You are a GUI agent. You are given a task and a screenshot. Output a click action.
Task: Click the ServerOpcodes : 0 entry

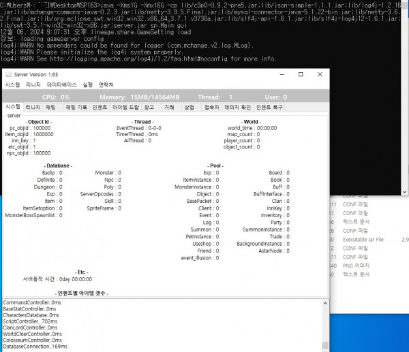point(101,194)
